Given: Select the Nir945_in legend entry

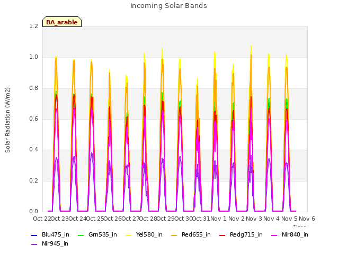Looking at the screenshot, I should click(50, 243).
